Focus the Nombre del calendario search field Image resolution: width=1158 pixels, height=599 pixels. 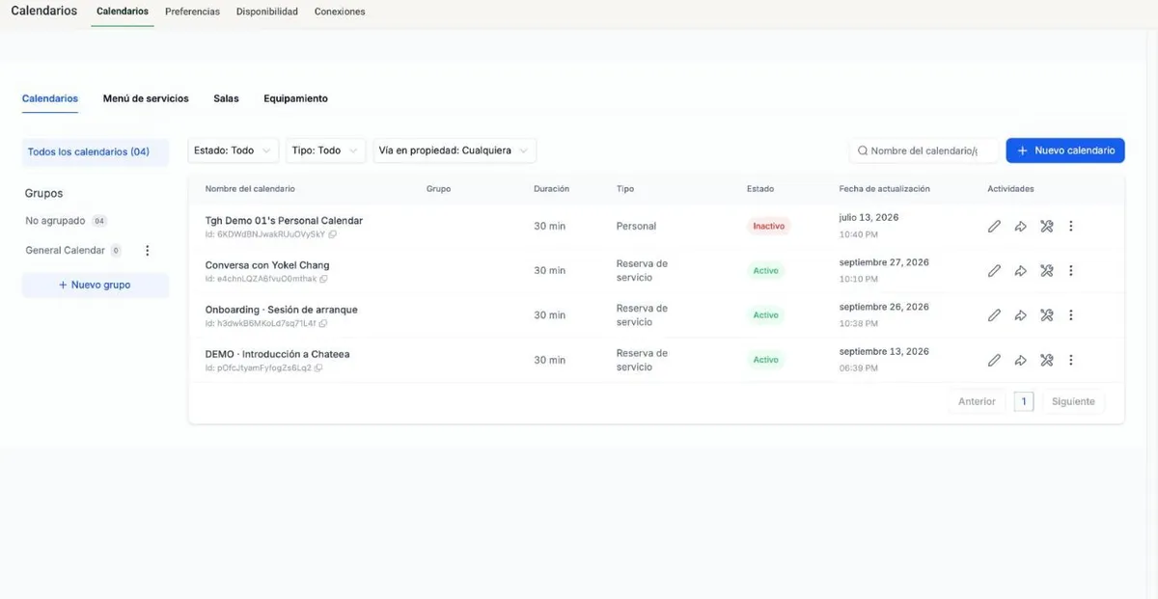(924, 150)
